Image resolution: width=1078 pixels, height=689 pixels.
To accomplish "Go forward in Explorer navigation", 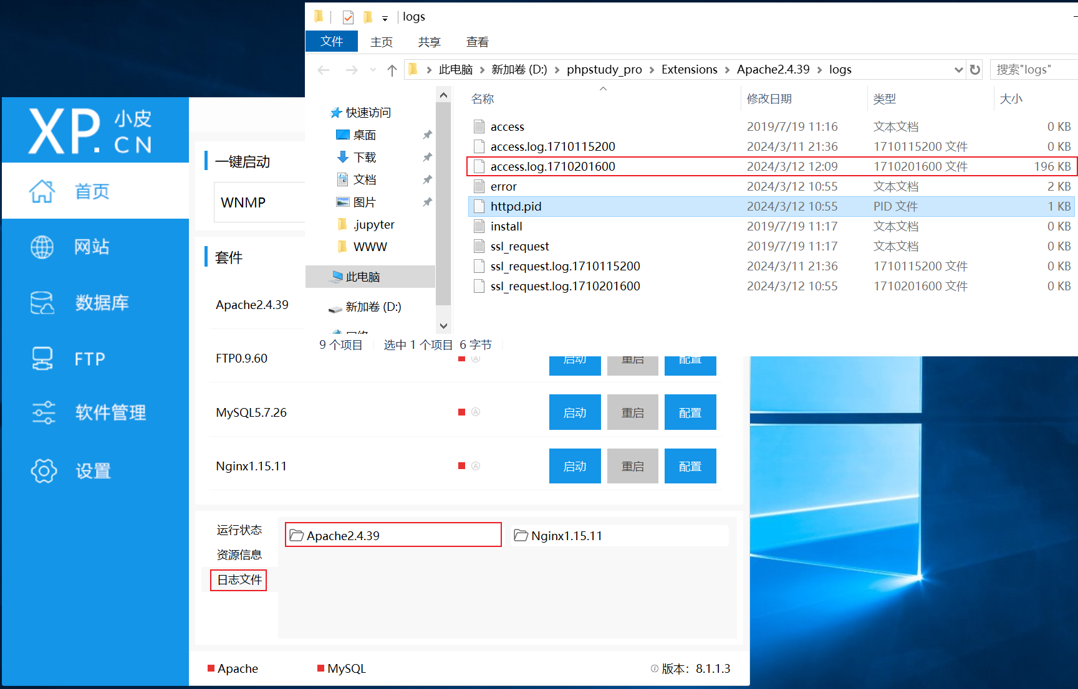I will [352, 70].
